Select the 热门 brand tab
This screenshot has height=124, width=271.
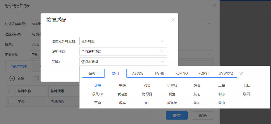(116, 73)
